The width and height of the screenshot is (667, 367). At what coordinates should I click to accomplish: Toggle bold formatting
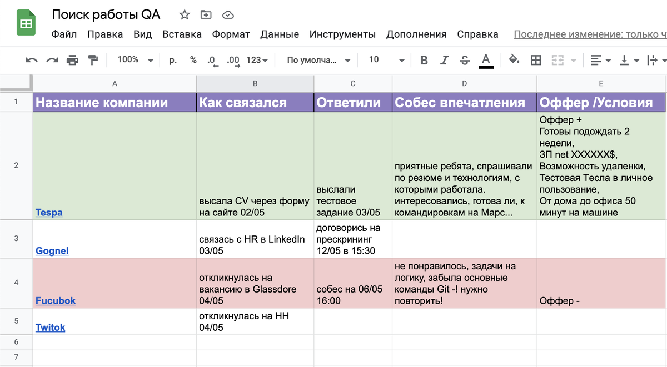(x=424, y=60)
